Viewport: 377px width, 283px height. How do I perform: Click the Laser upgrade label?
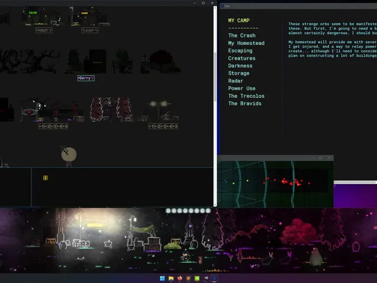click(x=90, y=30)
